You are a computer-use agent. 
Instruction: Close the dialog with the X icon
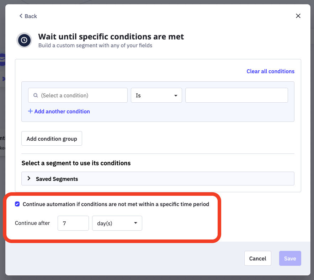tap(298, 16)
